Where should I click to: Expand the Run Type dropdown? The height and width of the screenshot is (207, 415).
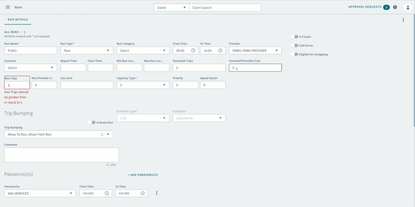[87, 51]
